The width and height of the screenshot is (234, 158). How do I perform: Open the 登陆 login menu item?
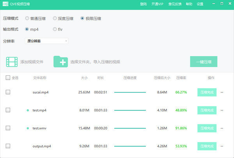(x=143, y=4)
